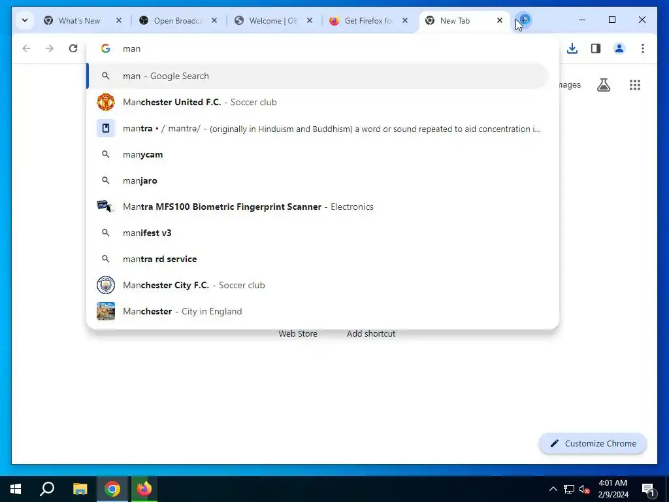Choose the mantra rd service suggestion
This screenshot has height=502, width=669.
318,259
